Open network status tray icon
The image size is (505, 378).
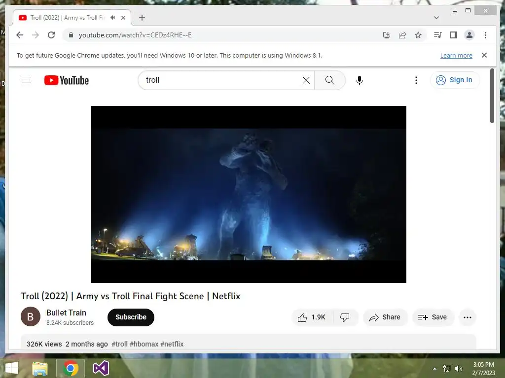pyautogui.click(x=447, y=369)
